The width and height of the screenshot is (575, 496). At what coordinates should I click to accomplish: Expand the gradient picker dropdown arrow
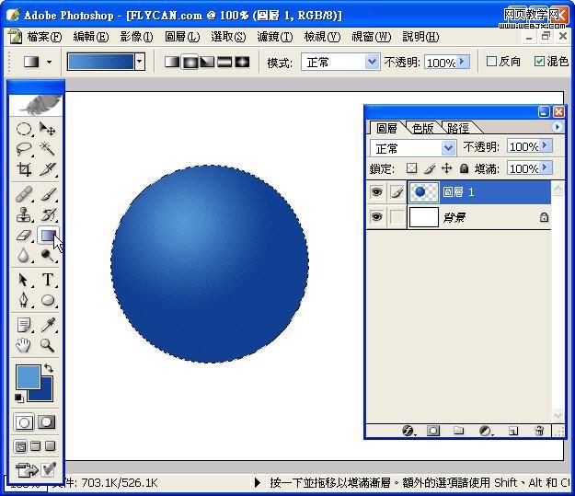point(140,62)
